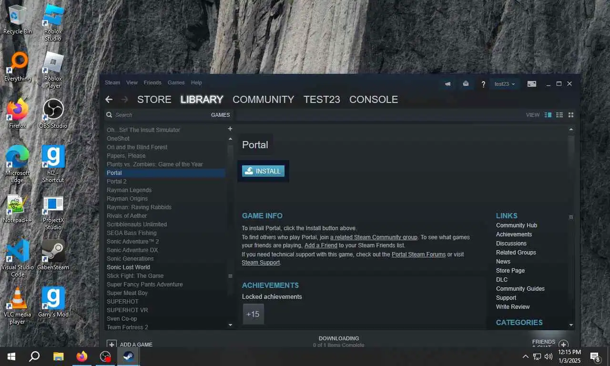Viewport: 610px width, 366px height.
Task: Show hidden system tray icons chevron
Action: pos(526,356)
